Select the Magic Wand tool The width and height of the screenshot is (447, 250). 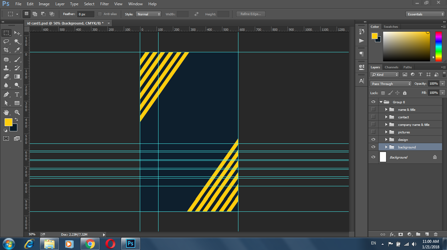tap(17, 42)
